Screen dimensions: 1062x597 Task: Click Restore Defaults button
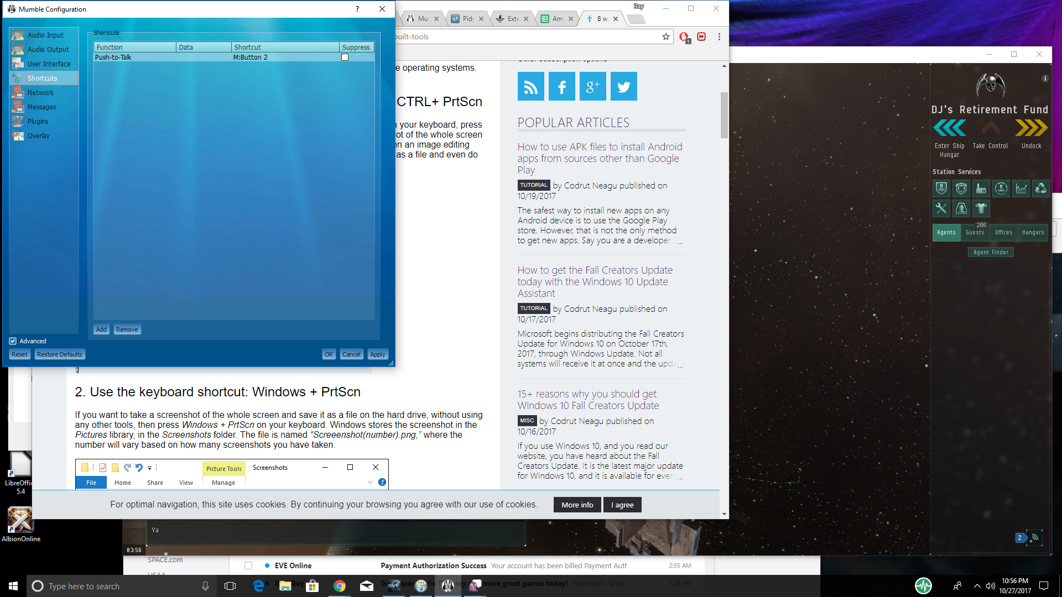click(x=60, y=354)
